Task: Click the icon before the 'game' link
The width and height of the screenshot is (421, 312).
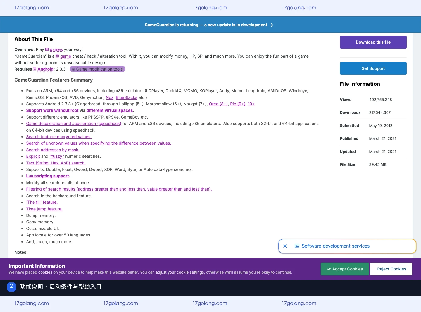Action: click(57, 56)
